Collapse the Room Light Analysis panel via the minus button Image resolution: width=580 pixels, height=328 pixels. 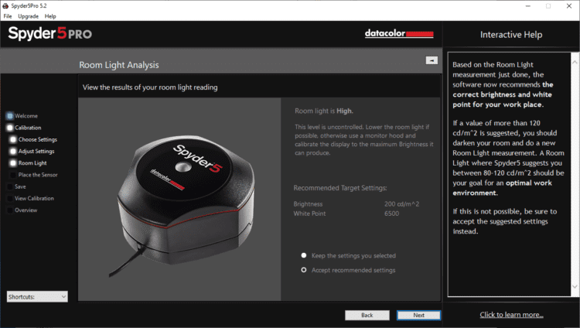pos(432,60)
